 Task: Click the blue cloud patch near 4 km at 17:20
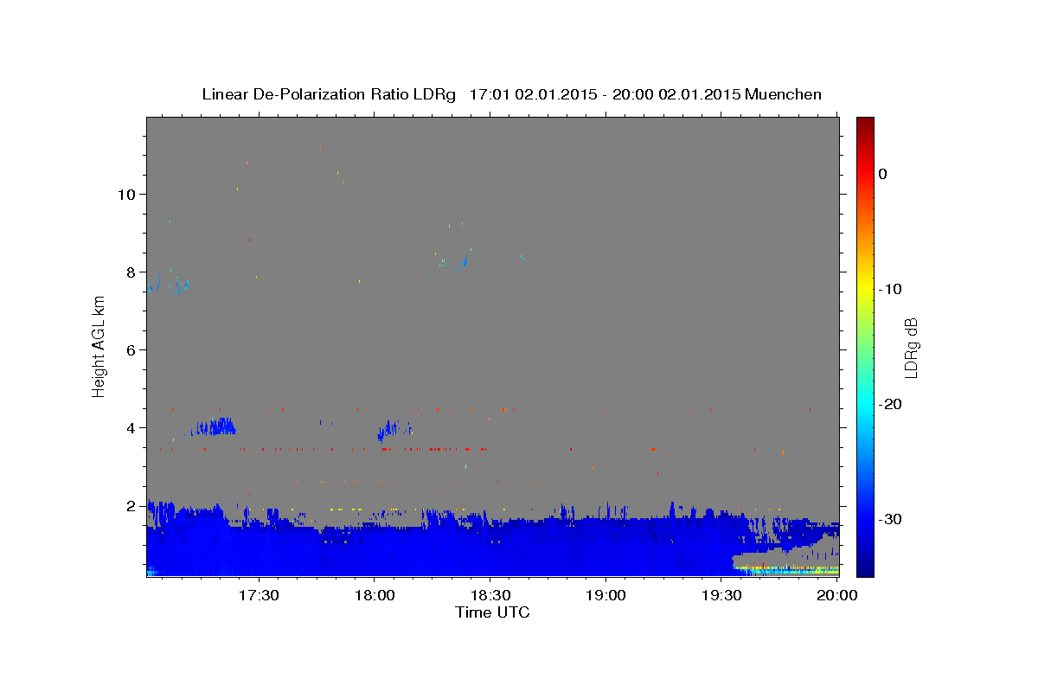pyautogui.click(x=214, y=426)
